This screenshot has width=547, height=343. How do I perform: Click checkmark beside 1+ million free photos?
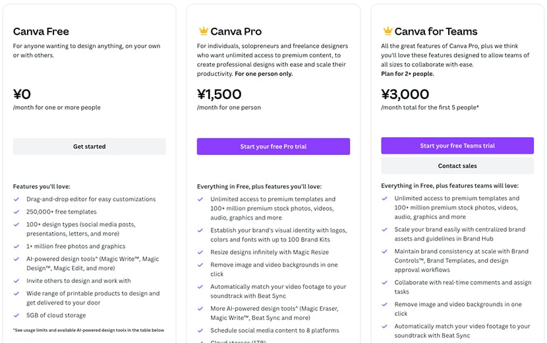tap(16, 247)
